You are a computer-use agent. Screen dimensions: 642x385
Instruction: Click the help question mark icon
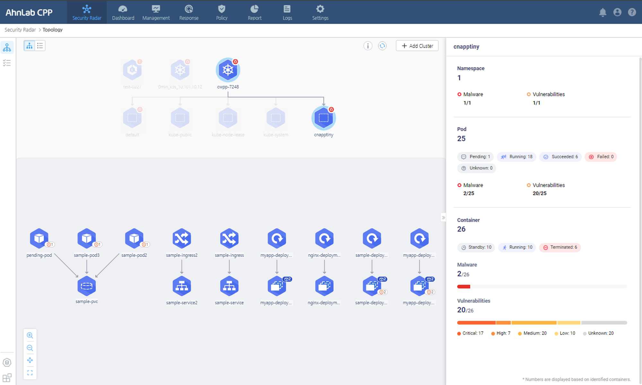(632, 12)
